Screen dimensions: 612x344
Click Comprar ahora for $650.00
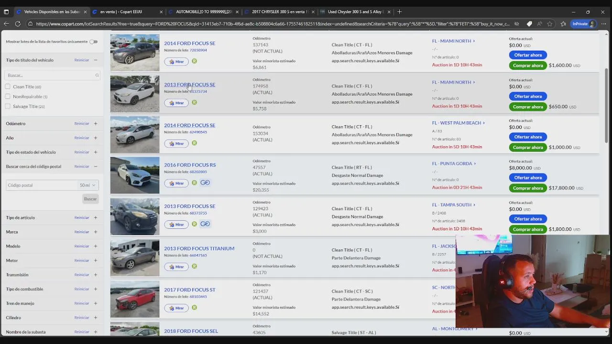click(528, 107)
